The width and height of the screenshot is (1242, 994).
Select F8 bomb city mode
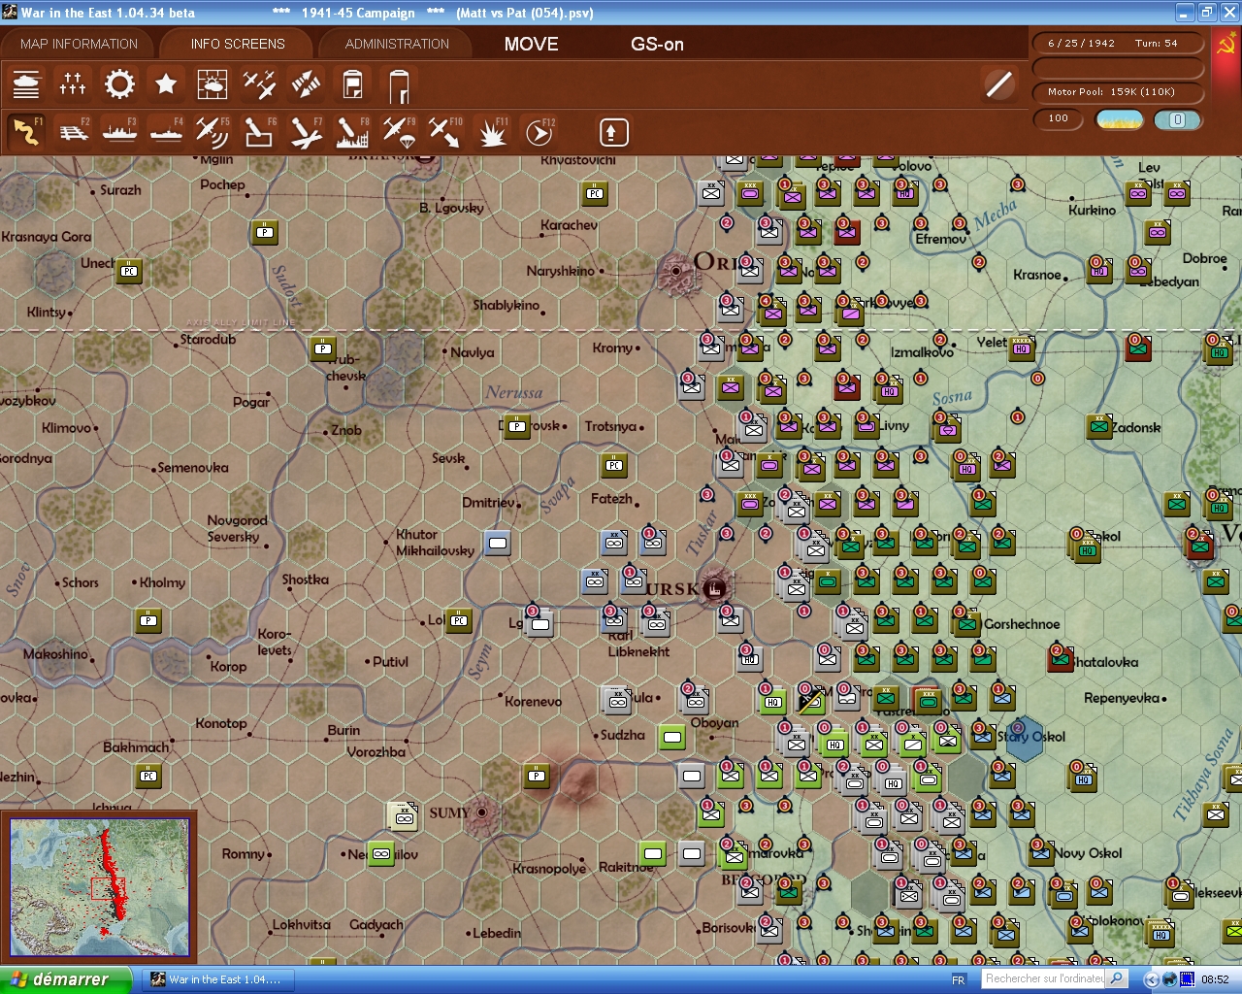coord(352,132)
